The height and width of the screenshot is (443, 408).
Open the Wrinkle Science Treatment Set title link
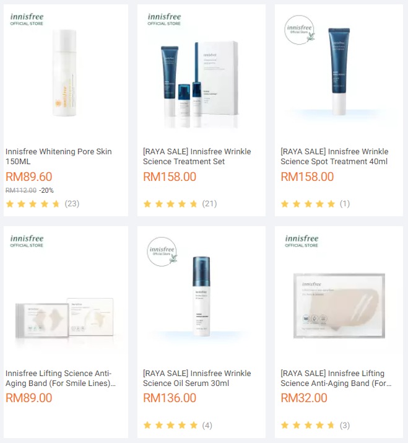[197, 157]
